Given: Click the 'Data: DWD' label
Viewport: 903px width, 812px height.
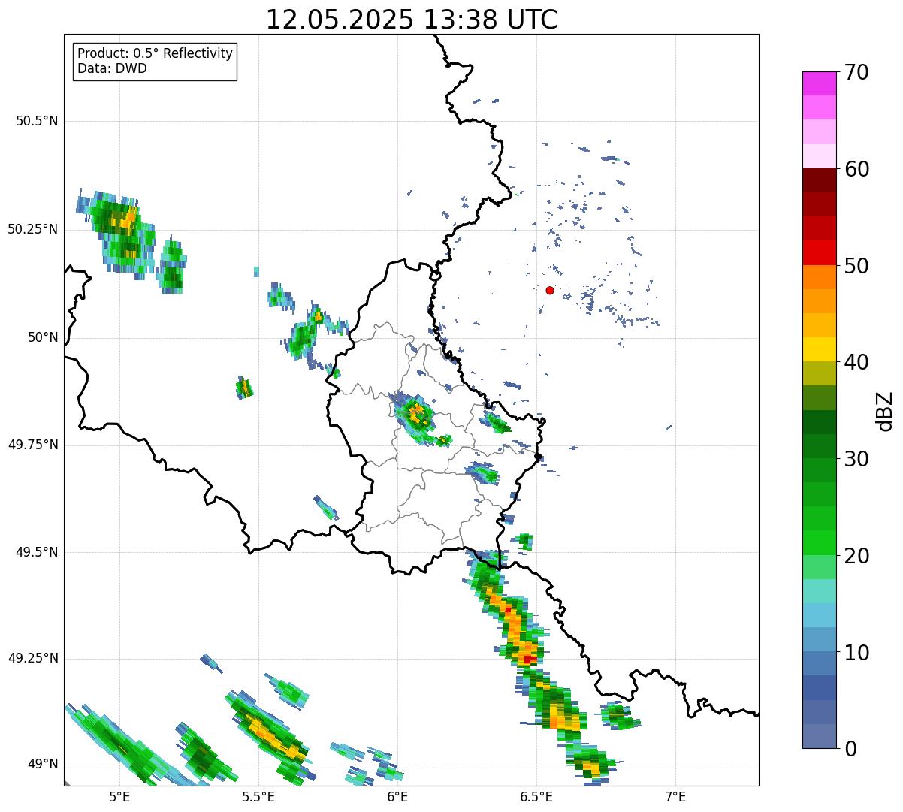Looking at the screenshot, I should coord(112,68).
